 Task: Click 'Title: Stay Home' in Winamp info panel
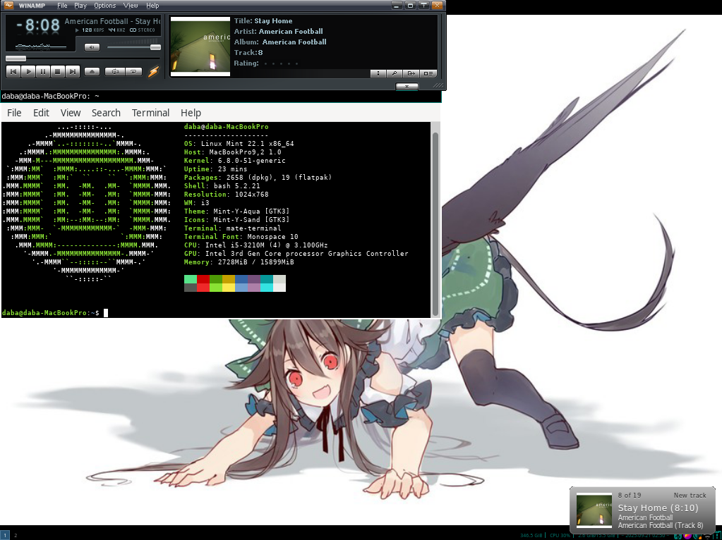pos(263,20)
